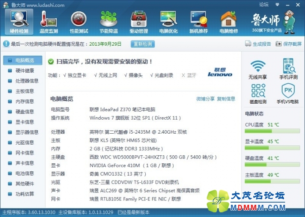Click the 硬盘温度 temperature bar
The height and width of the screenshot is (217, 305).
[272, 165]
